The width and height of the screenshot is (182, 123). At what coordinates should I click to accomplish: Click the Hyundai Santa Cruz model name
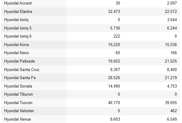pyautogui.click(x=22, y=69)
